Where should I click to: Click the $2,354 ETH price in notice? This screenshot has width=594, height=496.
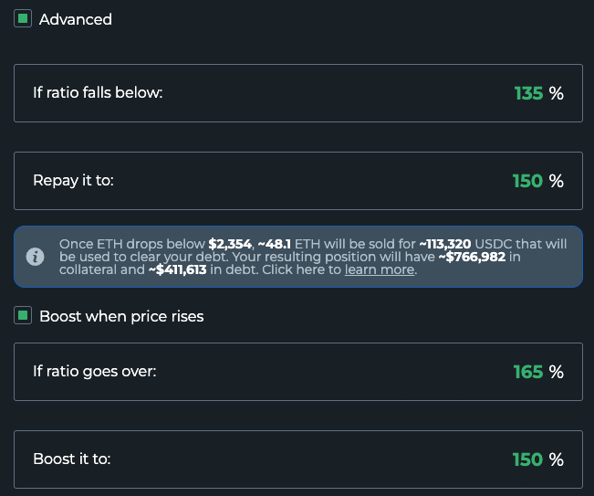230,244
